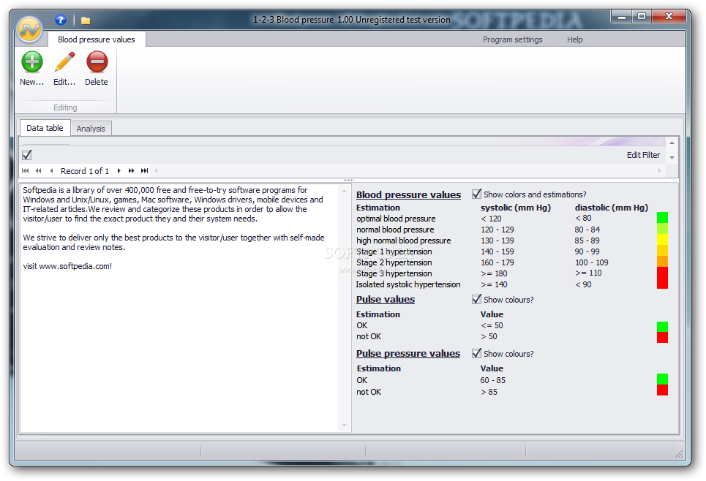
Task: Click the horizontal scroll right arrow in navigator
Action: pyautogui.click(x=660, y=170)
